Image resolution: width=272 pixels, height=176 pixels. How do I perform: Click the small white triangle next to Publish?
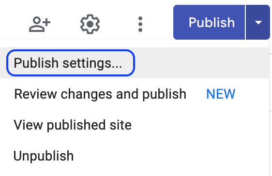coord(258,22)
